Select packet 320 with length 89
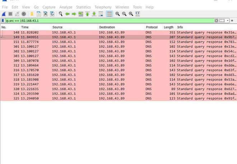 [x=118, y=89]
